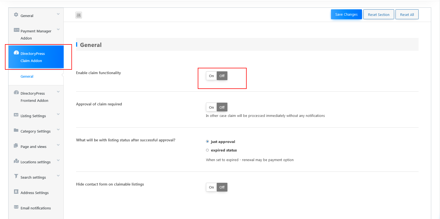Click 'When set to expired' help text
440x219 pixels.
pyautogui.click(x=250, y=160)
